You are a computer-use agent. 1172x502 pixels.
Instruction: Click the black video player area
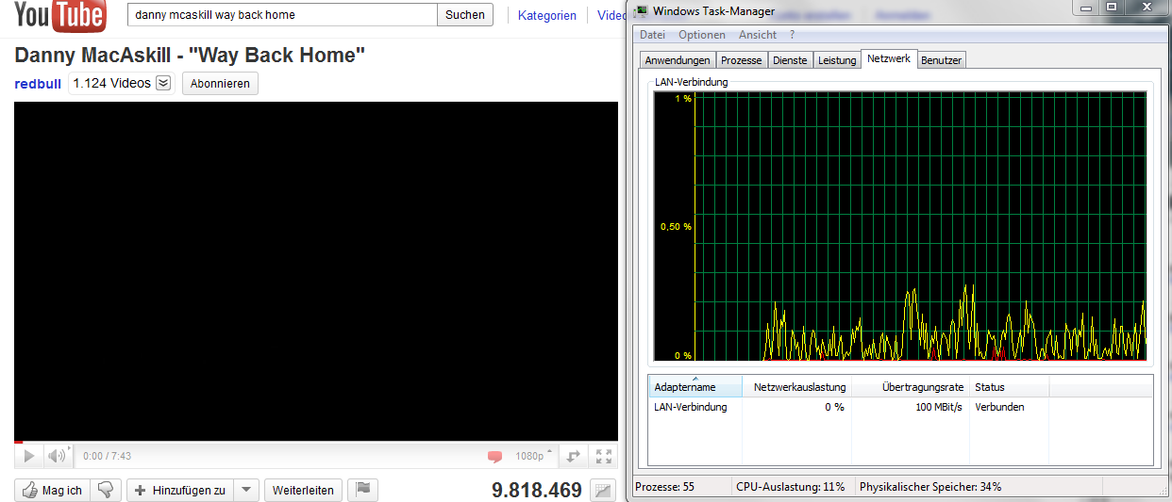[x=316, y=269]
